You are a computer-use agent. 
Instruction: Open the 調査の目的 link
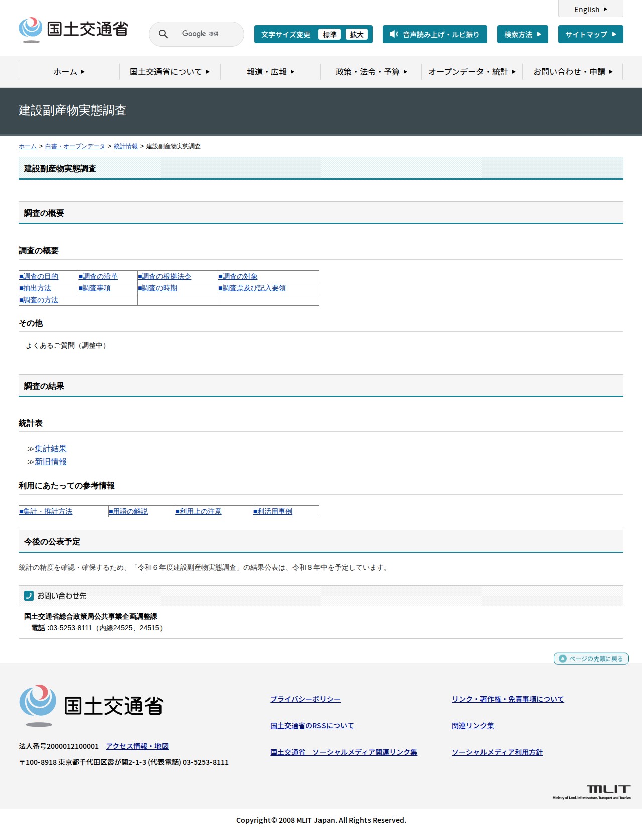39,276
